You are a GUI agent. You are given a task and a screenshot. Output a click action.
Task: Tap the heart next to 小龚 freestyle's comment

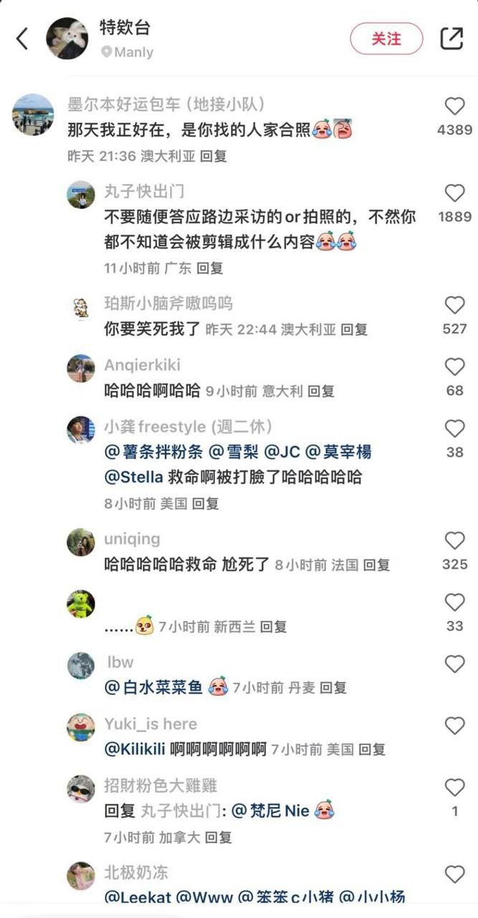[x=455, y=428]
